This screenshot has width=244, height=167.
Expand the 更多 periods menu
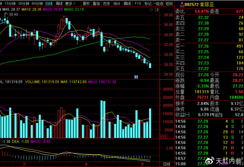(70, 4)
